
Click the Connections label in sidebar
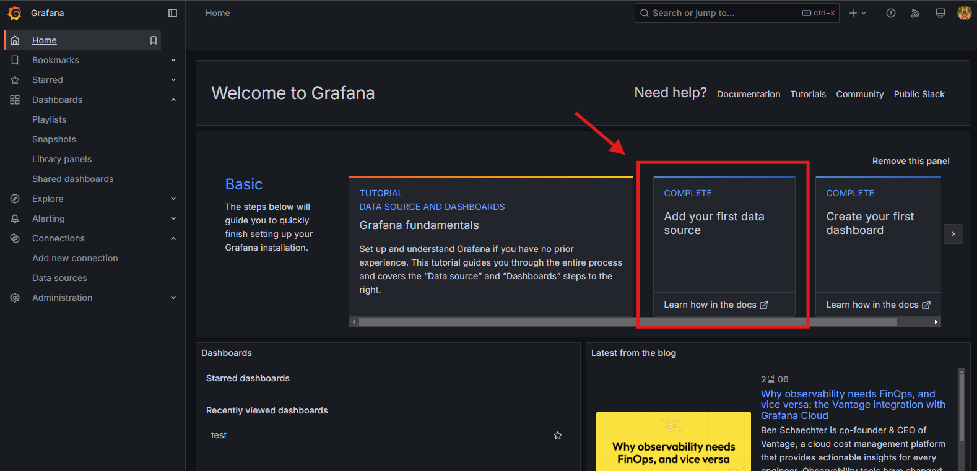58,238
